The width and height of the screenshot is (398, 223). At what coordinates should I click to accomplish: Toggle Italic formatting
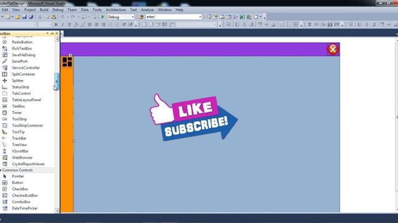[62, 25]
